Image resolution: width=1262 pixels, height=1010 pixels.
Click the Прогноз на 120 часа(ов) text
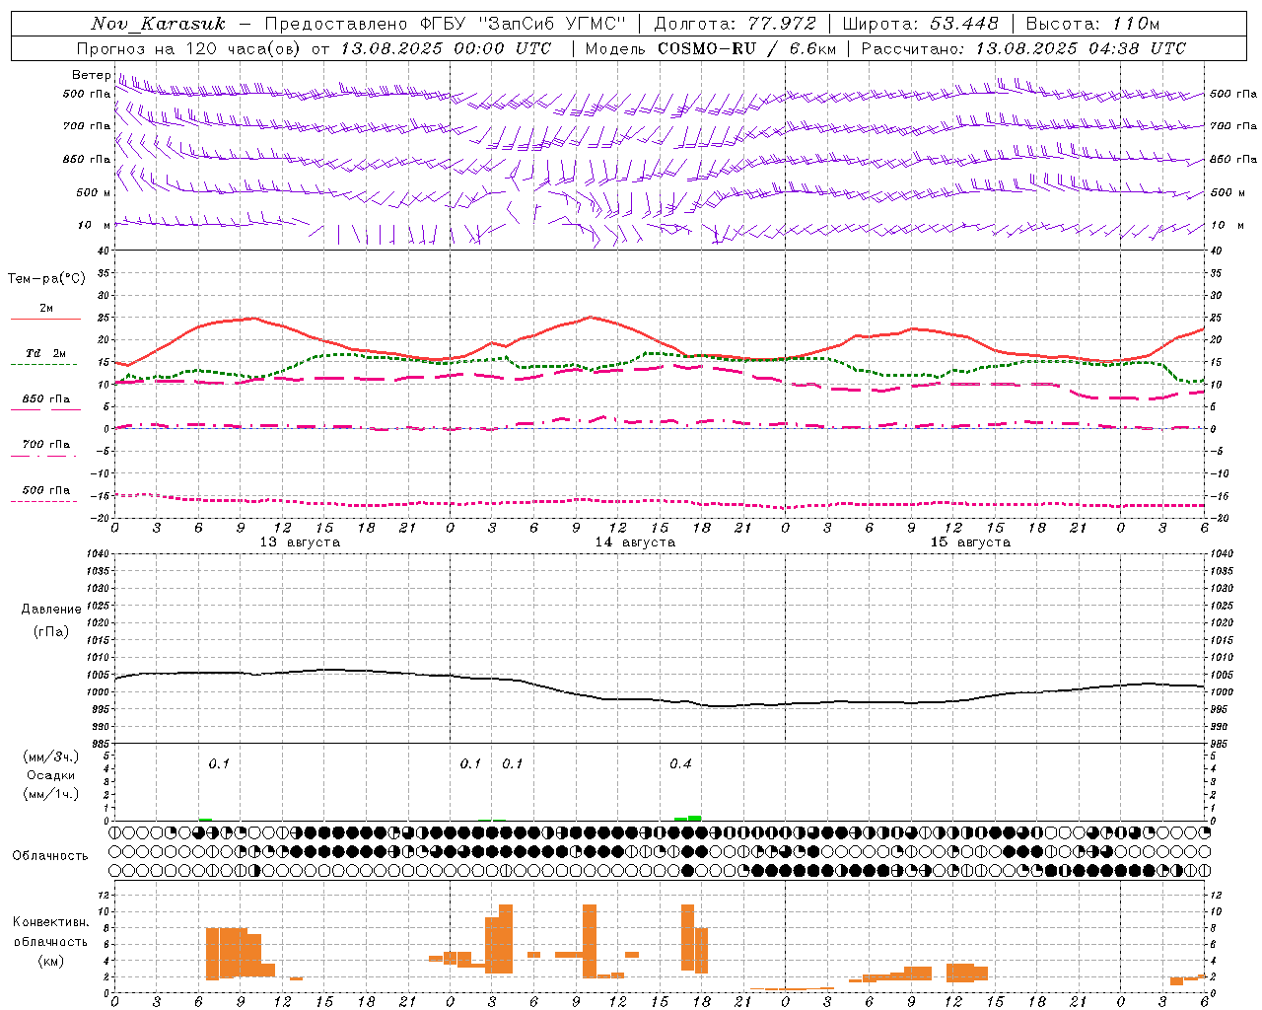click(190, 48)
